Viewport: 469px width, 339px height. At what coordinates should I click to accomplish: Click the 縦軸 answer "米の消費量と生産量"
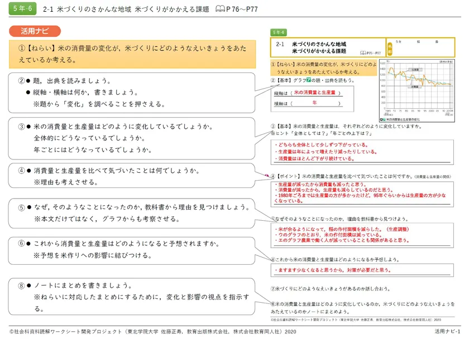click(315, 93)
